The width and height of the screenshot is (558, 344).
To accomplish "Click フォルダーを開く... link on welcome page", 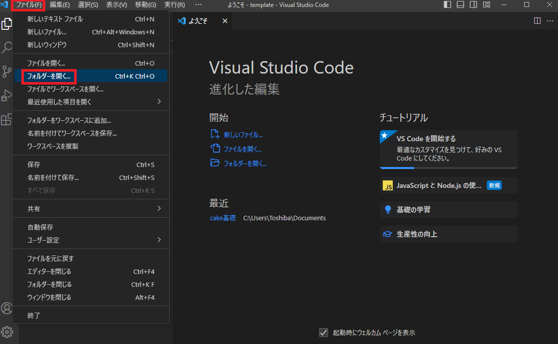I will [245, 164].
